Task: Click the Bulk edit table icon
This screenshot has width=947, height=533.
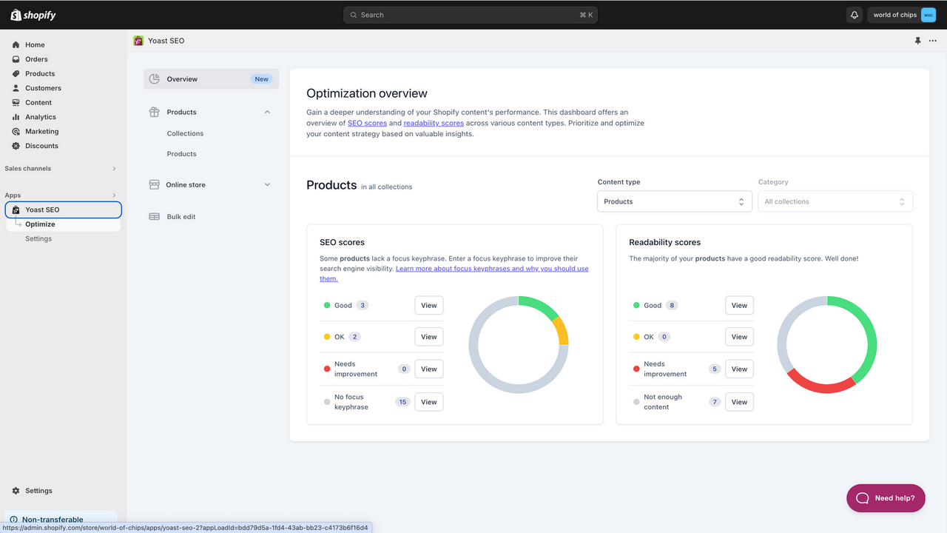Action: tap(154, 217)
